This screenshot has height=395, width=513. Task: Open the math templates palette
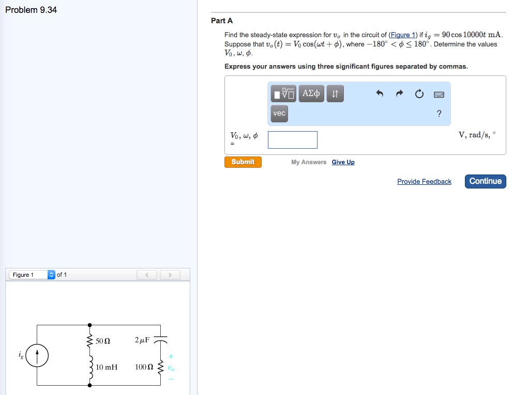coord(282,93)
